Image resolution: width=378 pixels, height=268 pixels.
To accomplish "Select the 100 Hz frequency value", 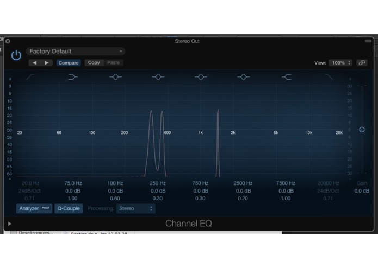I will 115,183.
